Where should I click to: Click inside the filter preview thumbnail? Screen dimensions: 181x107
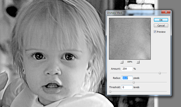(x=130, y=39)
